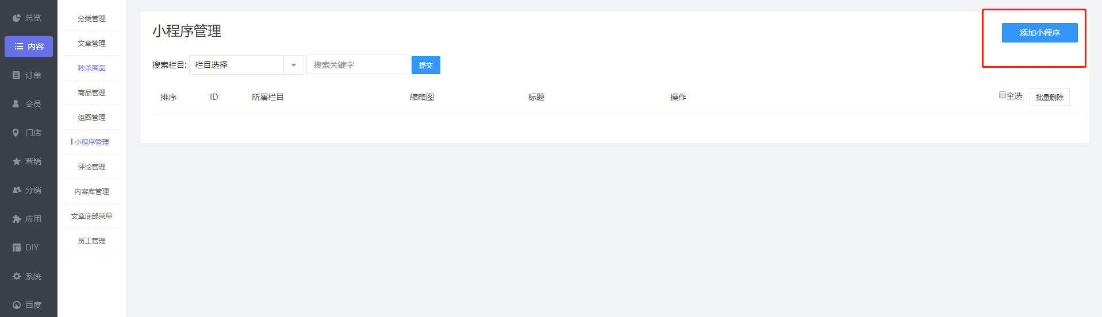Click the 营销 star icon
This screenshot has width=1102, height=317.
17,161
